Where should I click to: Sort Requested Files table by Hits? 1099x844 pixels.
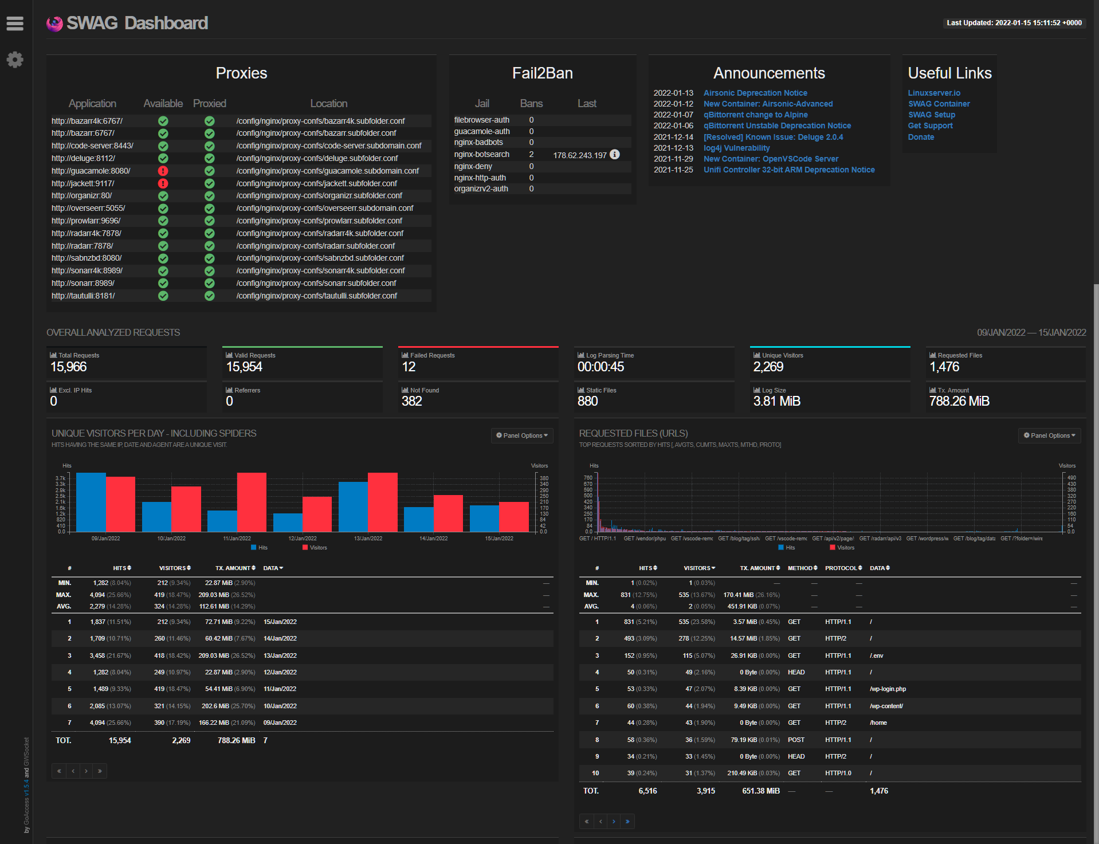click(x=648, y=568)
